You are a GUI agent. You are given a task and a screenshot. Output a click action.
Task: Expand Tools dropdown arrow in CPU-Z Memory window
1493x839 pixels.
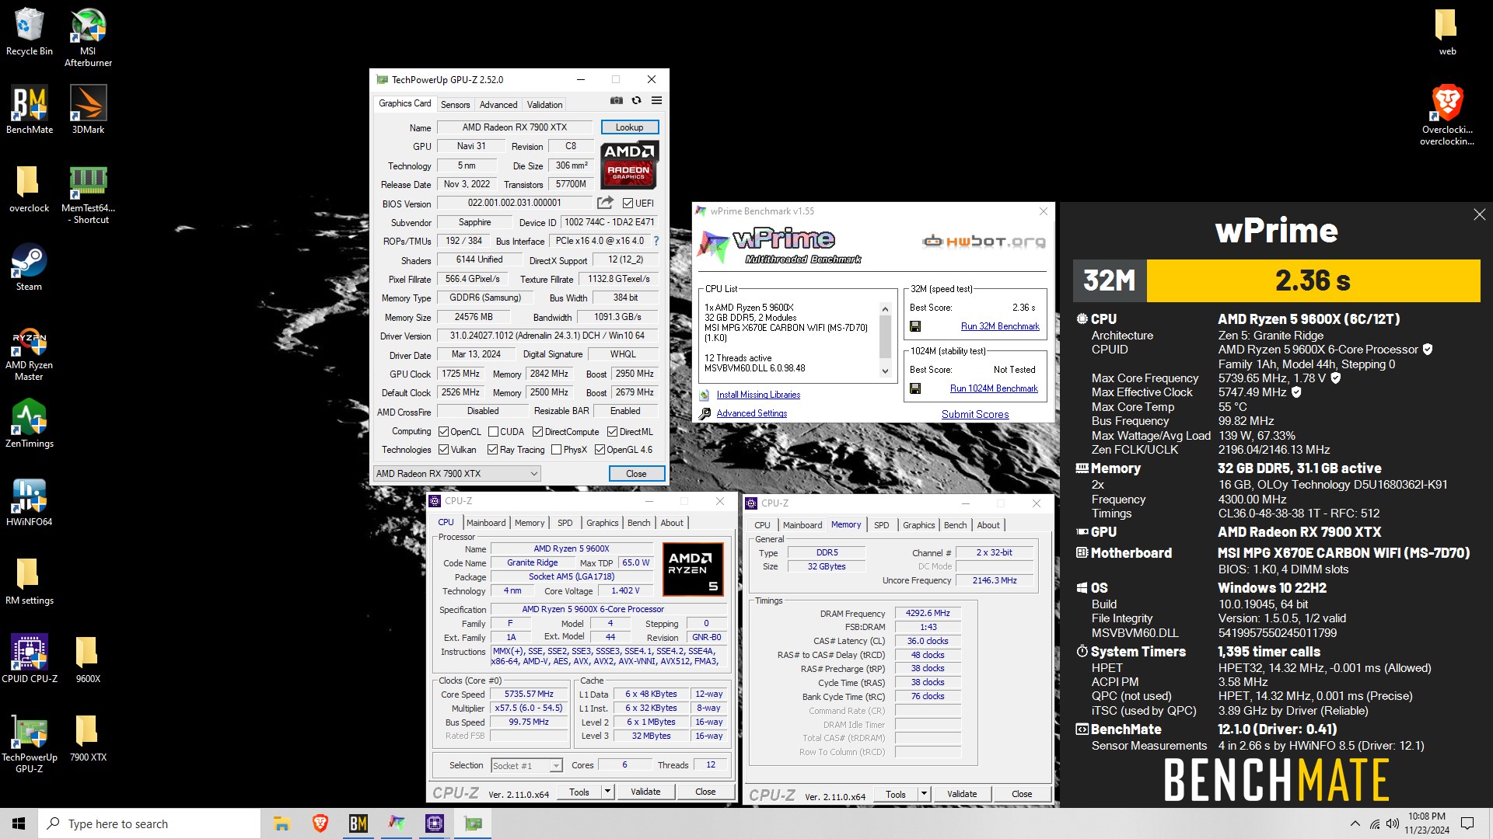click(x=924, y=794)
